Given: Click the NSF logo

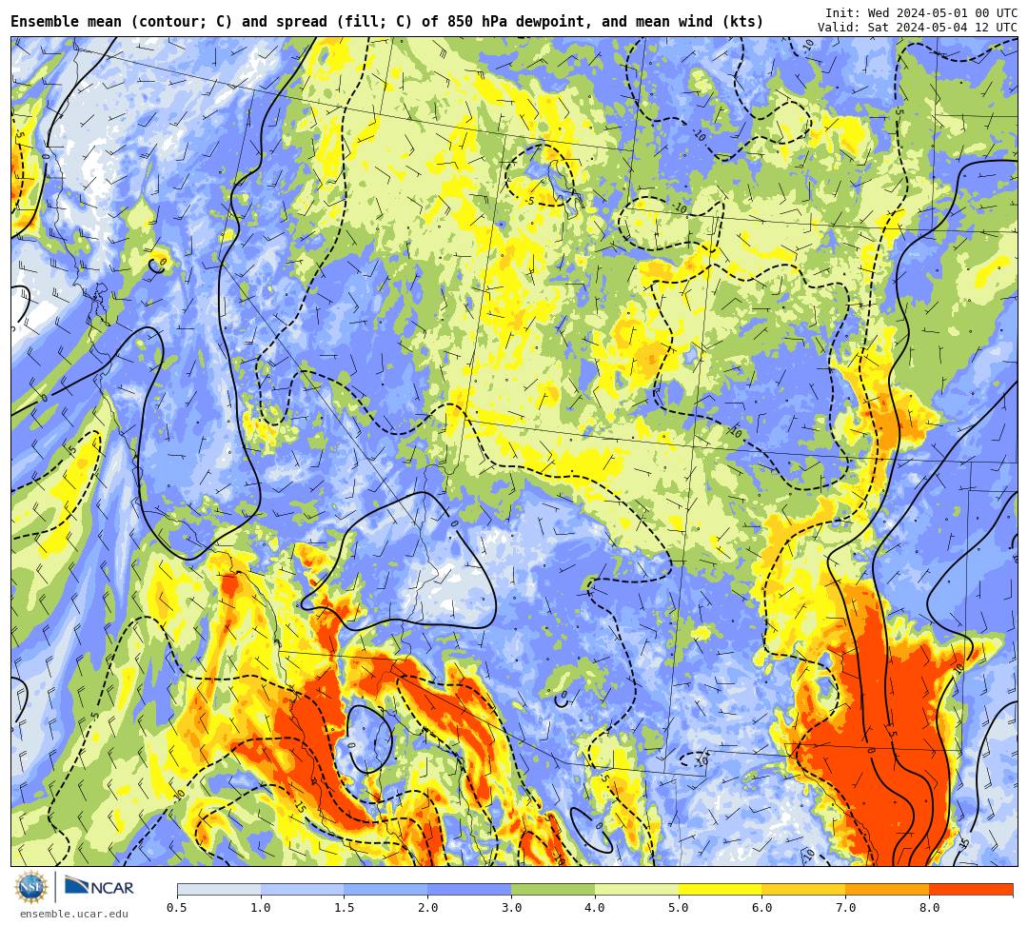Looking at the screenshot, I should (31, 887).
